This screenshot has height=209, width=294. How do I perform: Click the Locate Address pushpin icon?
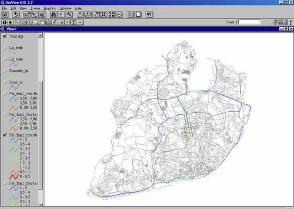coord(62,15)
